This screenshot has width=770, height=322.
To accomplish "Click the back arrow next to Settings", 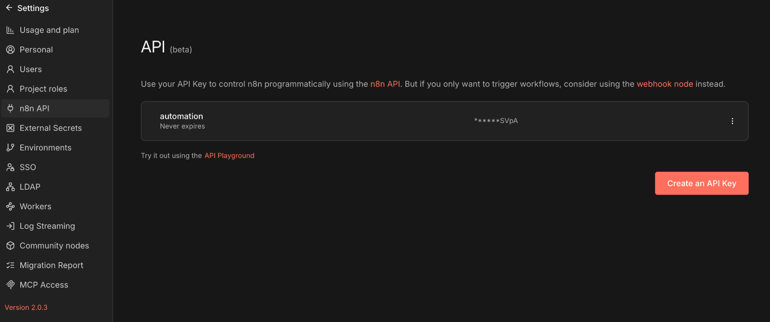I will [x=9, y=8].
